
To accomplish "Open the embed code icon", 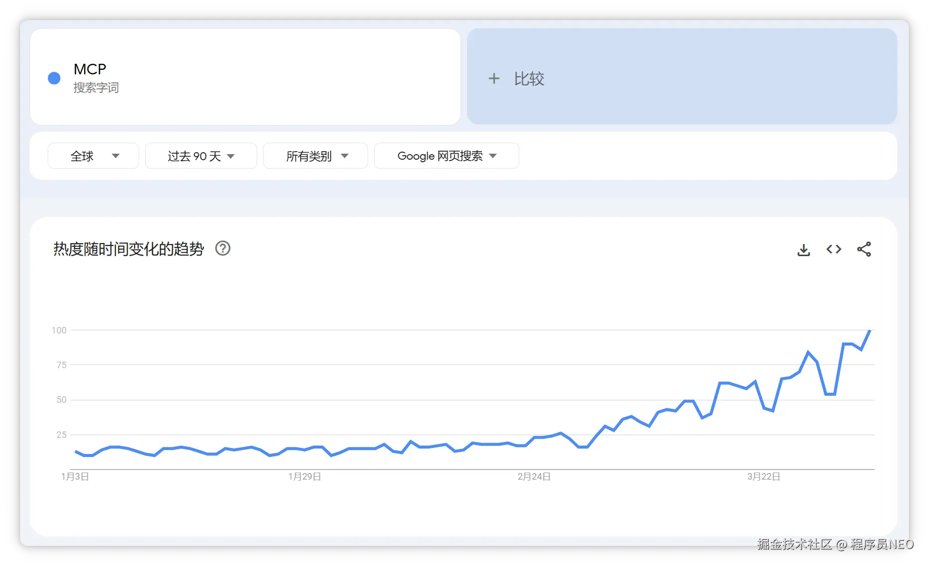I will 834,250.
